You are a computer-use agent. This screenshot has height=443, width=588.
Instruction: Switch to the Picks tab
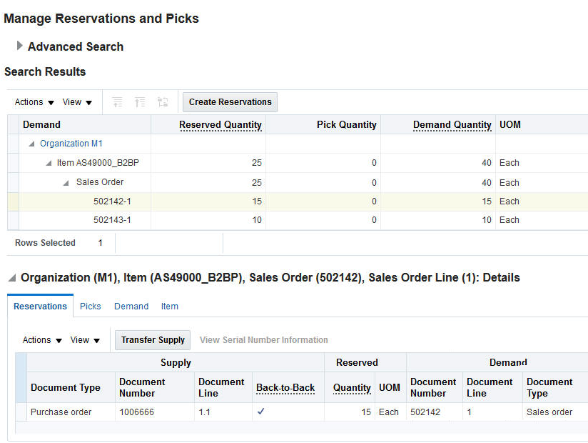(90, 306)
